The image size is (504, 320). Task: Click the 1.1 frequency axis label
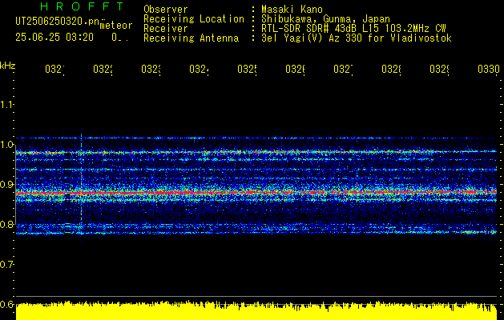[x=6, y=105]
